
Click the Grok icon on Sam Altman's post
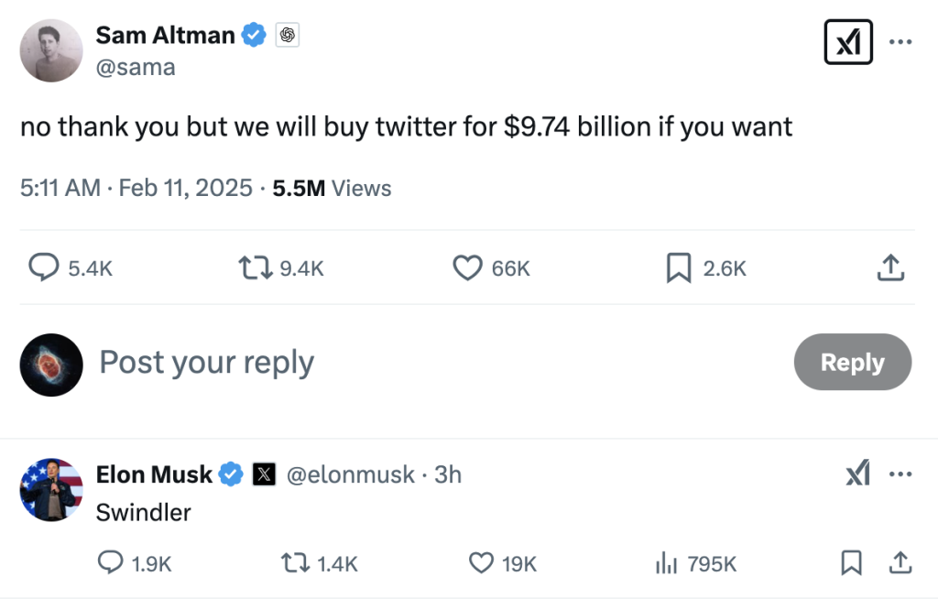point(847,42)
